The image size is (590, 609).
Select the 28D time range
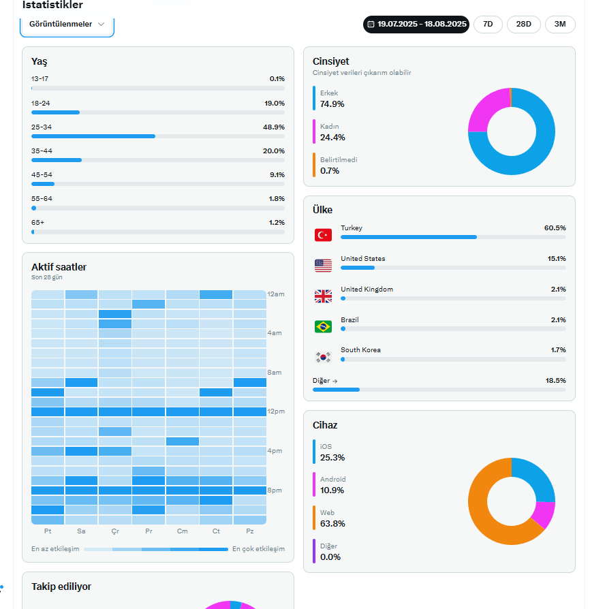tap(524, 24)
